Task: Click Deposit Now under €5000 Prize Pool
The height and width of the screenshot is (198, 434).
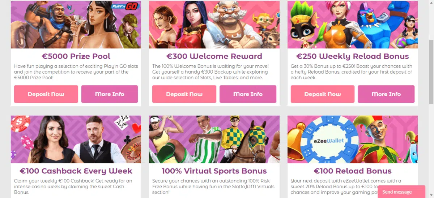Action: (x=46, y=94)
